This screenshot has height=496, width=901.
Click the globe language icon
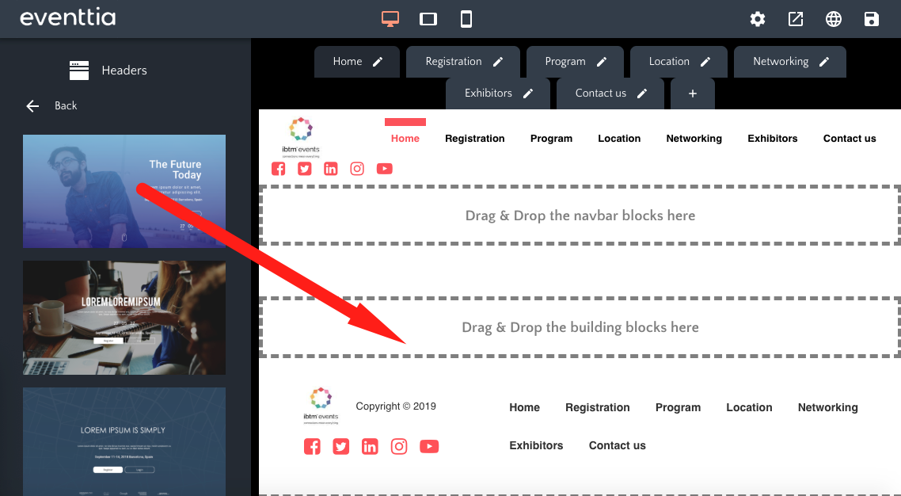click(834, 19)
